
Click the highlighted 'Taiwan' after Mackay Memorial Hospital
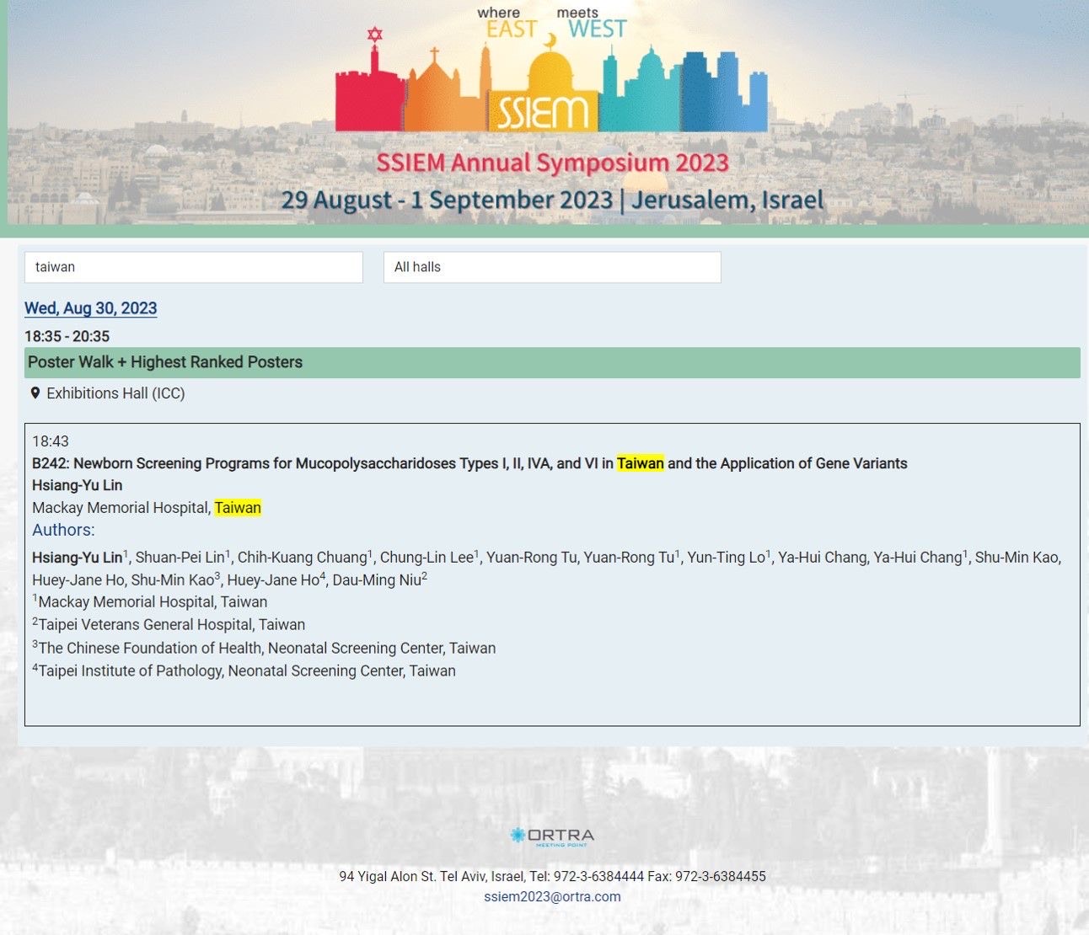238,508
